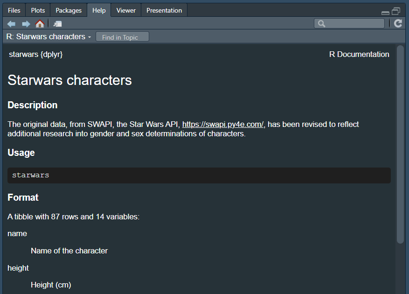Click the back arrow in Help toolbar
The height and width of the screenshot is (294, 409).
(12, 24)
